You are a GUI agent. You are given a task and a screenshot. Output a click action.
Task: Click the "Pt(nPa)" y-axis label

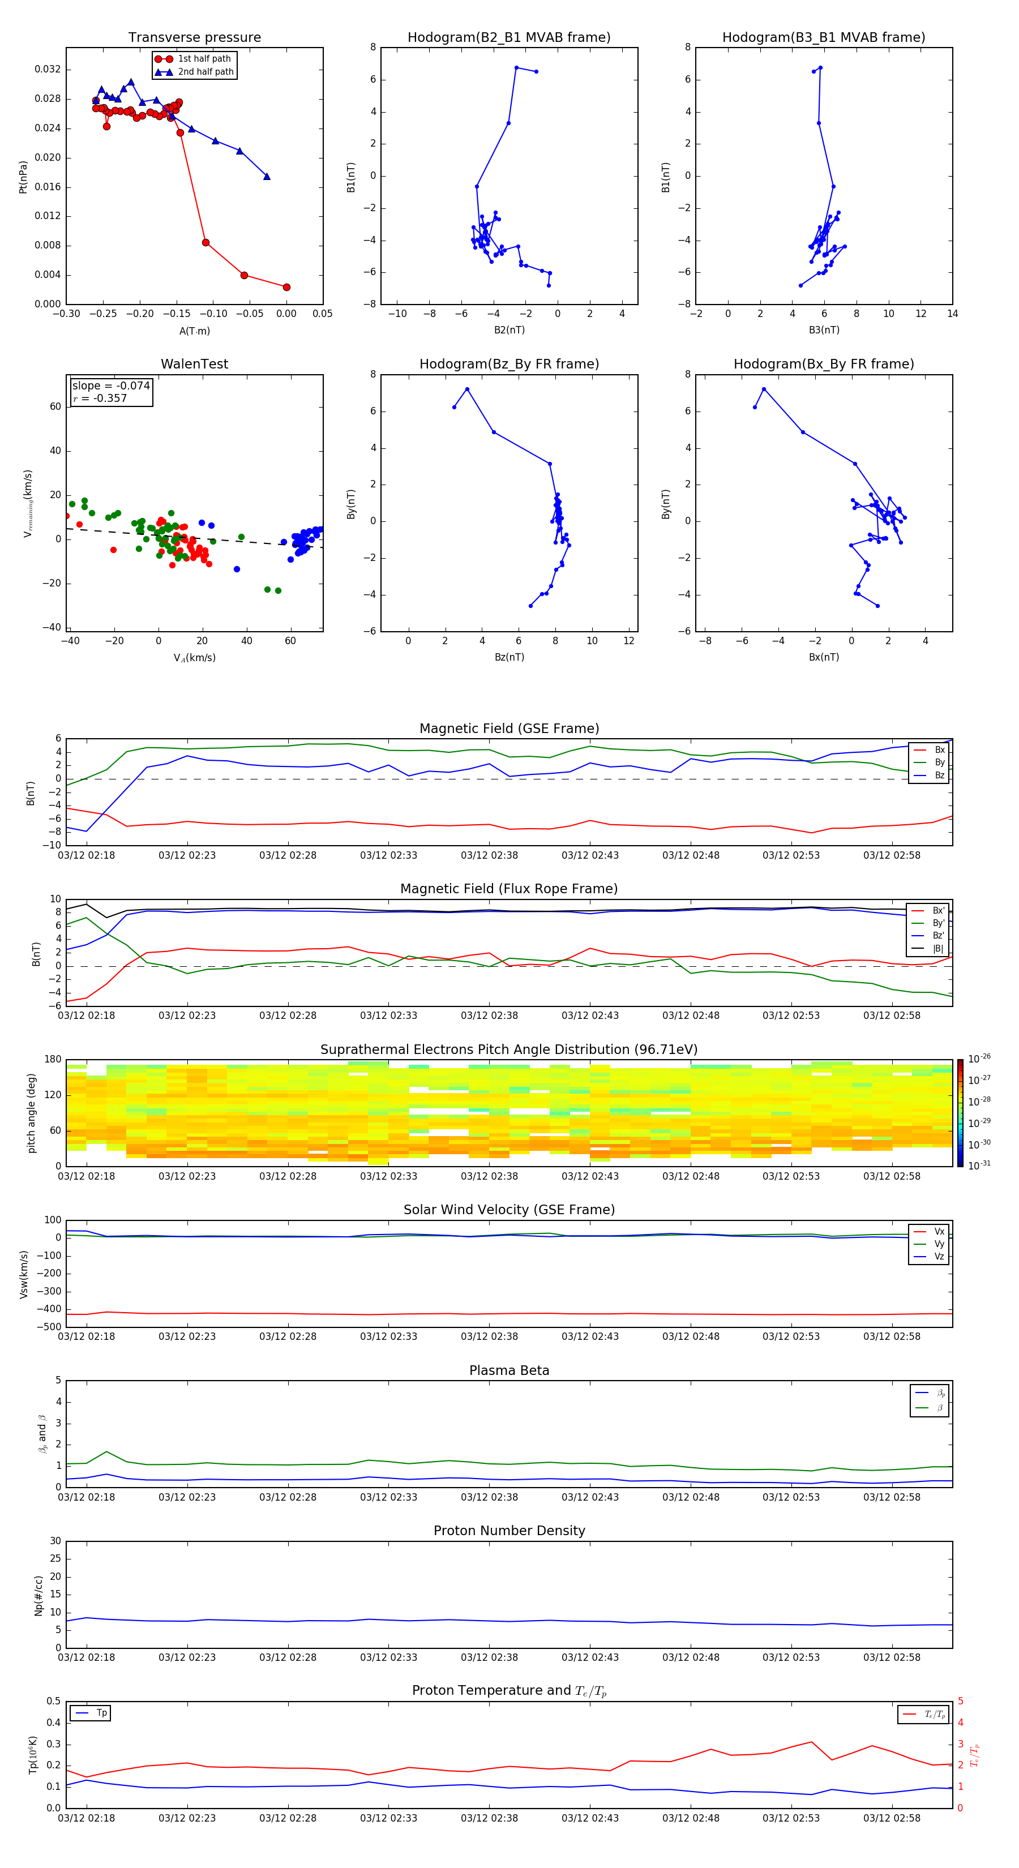click(x=23, y=177)
